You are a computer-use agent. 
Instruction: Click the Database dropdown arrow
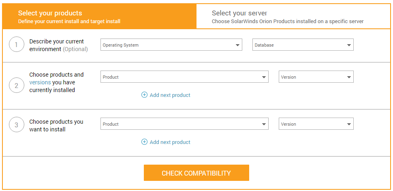click(x=349, y=45)
